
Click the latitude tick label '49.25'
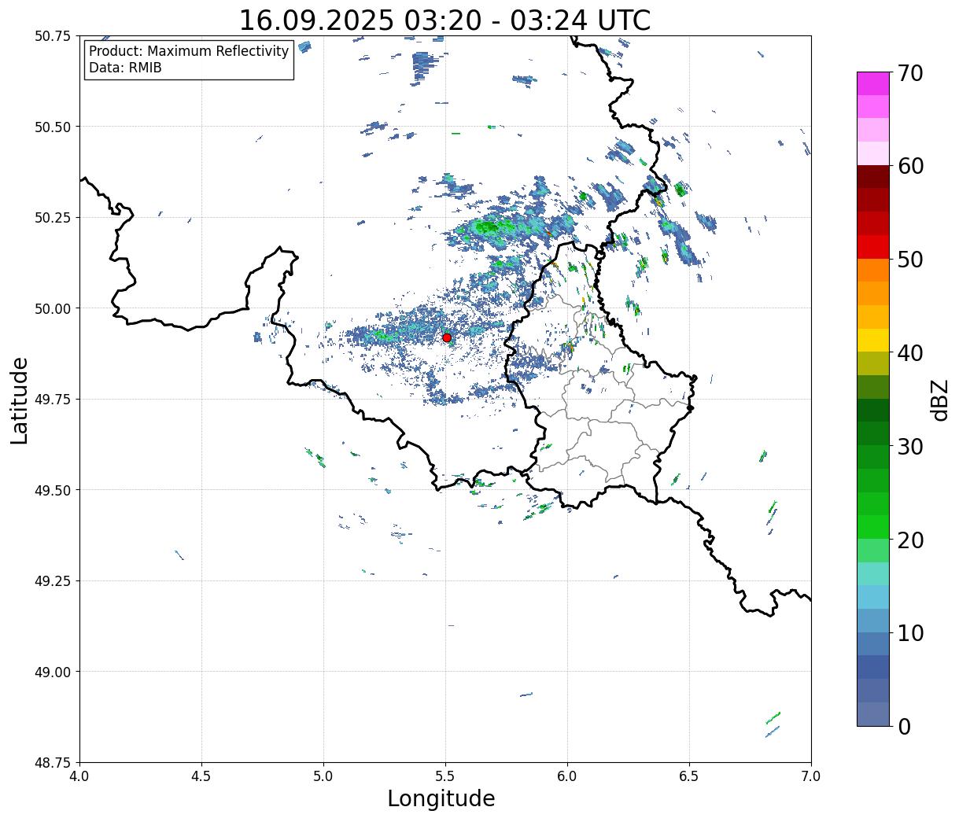[53, 581]
